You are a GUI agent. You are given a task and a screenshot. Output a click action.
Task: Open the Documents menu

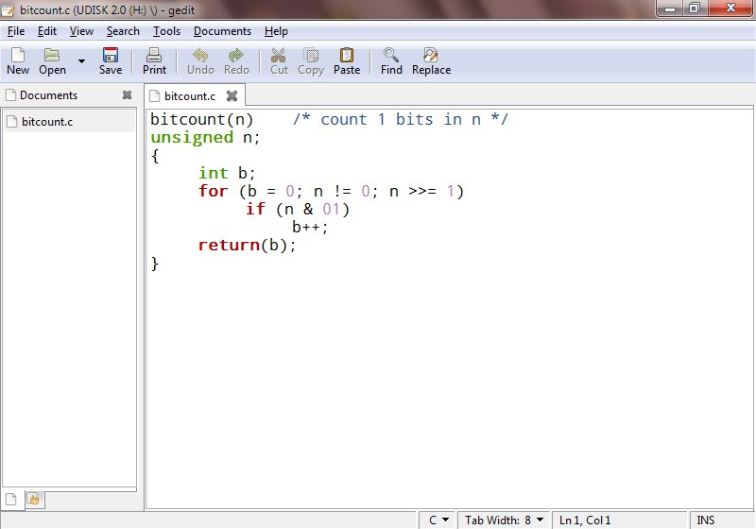tap(222, 31)
